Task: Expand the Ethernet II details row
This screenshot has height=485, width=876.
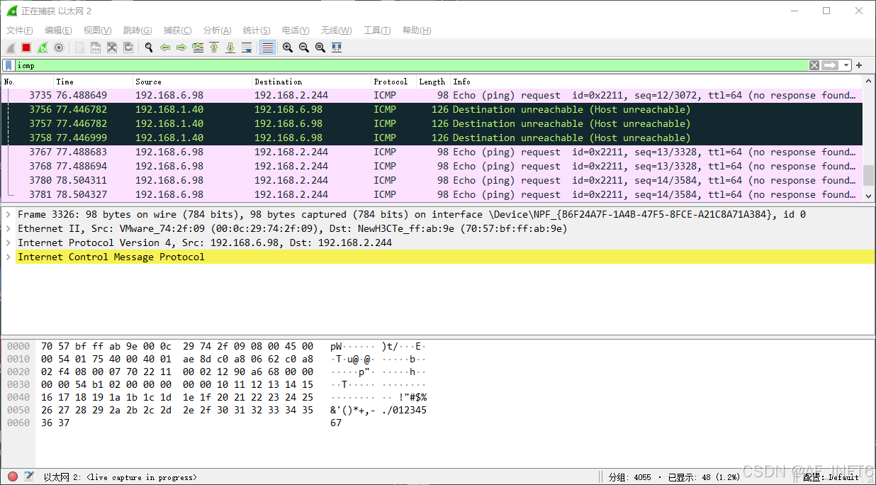Action: pos(8,228)
